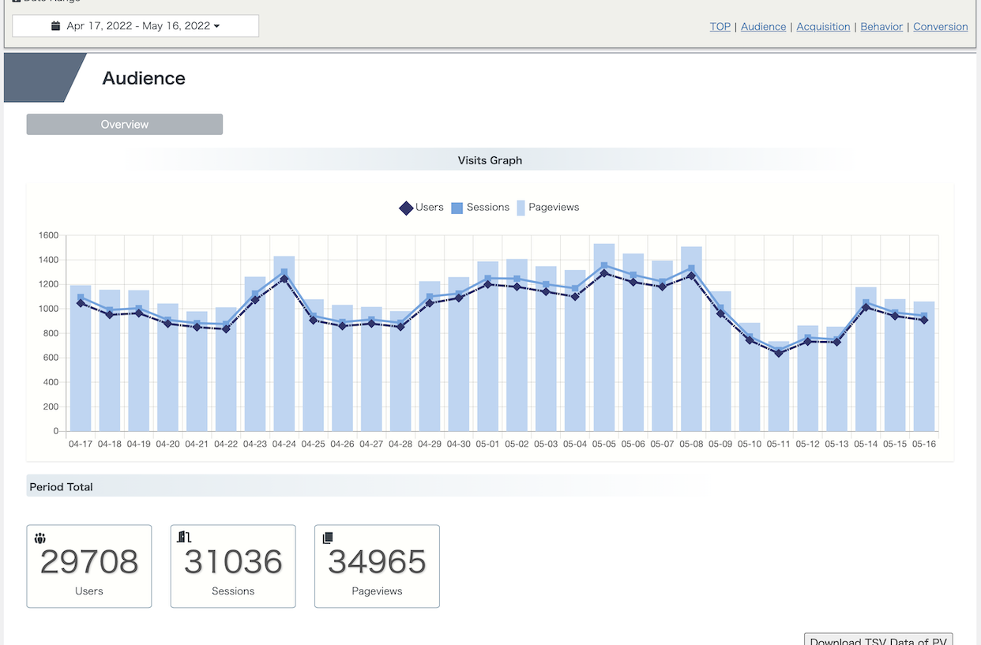Click the 04-17 x-axis date label
Image resolution: width=981 pixels, height=645 pixels.
click(x=81, y=444)
